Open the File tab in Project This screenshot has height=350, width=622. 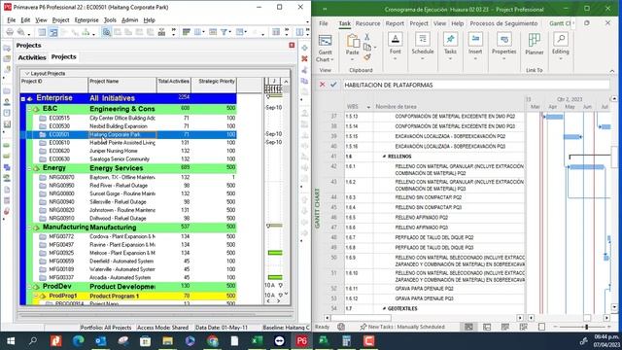(324, 23)
